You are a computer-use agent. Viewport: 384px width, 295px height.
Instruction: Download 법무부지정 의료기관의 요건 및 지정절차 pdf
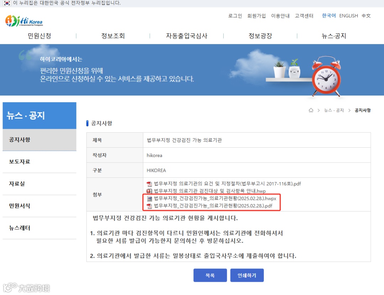tap(227, 184)
